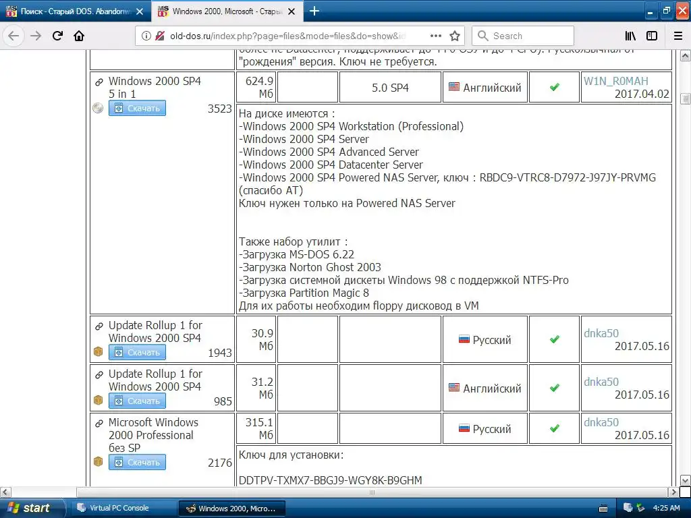Select the Windows 2000, Microsoft tab
This screenshot has width=691, height=518.
pyautogui.click(x=227, y=11)
